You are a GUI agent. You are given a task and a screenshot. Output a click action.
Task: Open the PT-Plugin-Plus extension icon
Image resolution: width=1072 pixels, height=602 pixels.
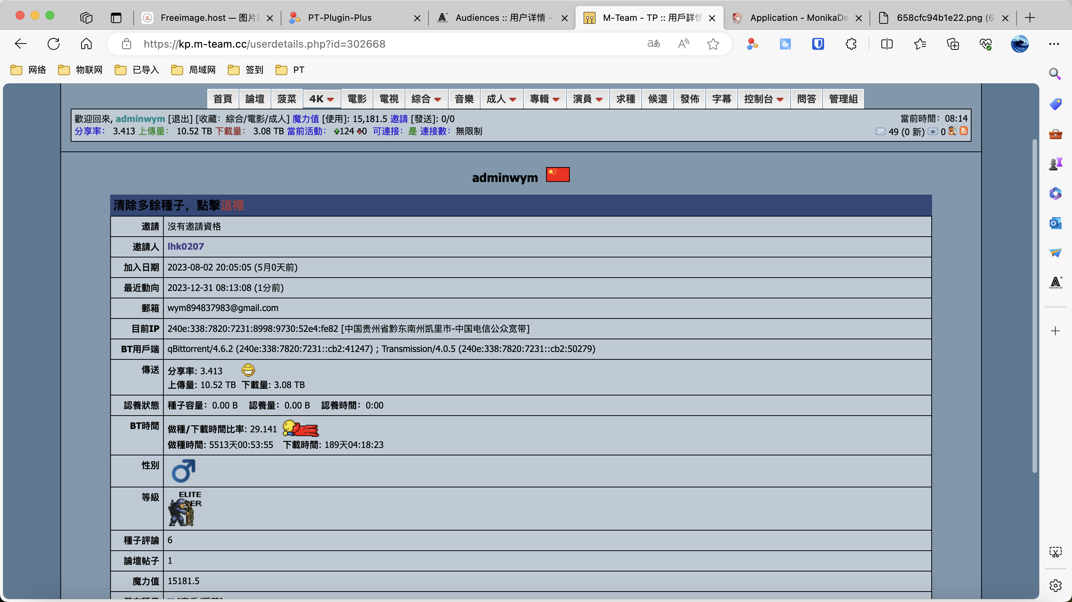point(752,44)
